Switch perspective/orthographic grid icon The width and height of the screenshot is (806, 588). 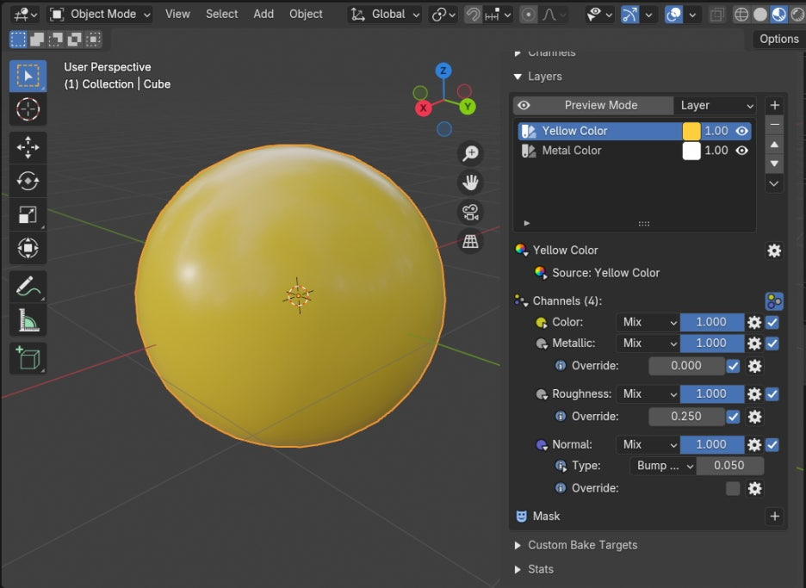[x=470, y=241]
